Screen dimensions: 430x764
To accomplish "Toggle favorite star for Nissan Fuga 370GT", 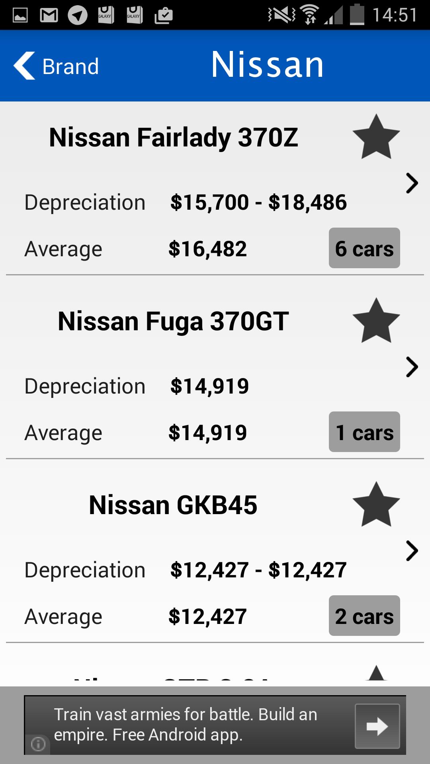I will (376, 321).
